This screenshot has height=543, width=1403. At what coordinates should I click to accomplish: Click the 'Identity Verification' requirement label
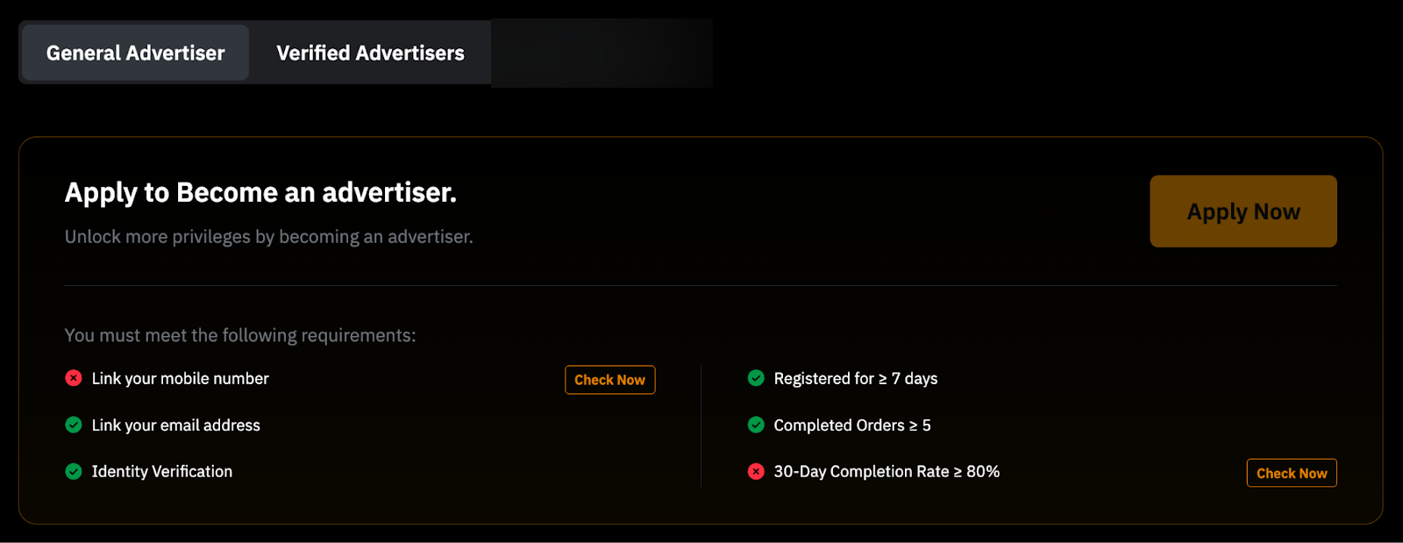tap(162, 472)
